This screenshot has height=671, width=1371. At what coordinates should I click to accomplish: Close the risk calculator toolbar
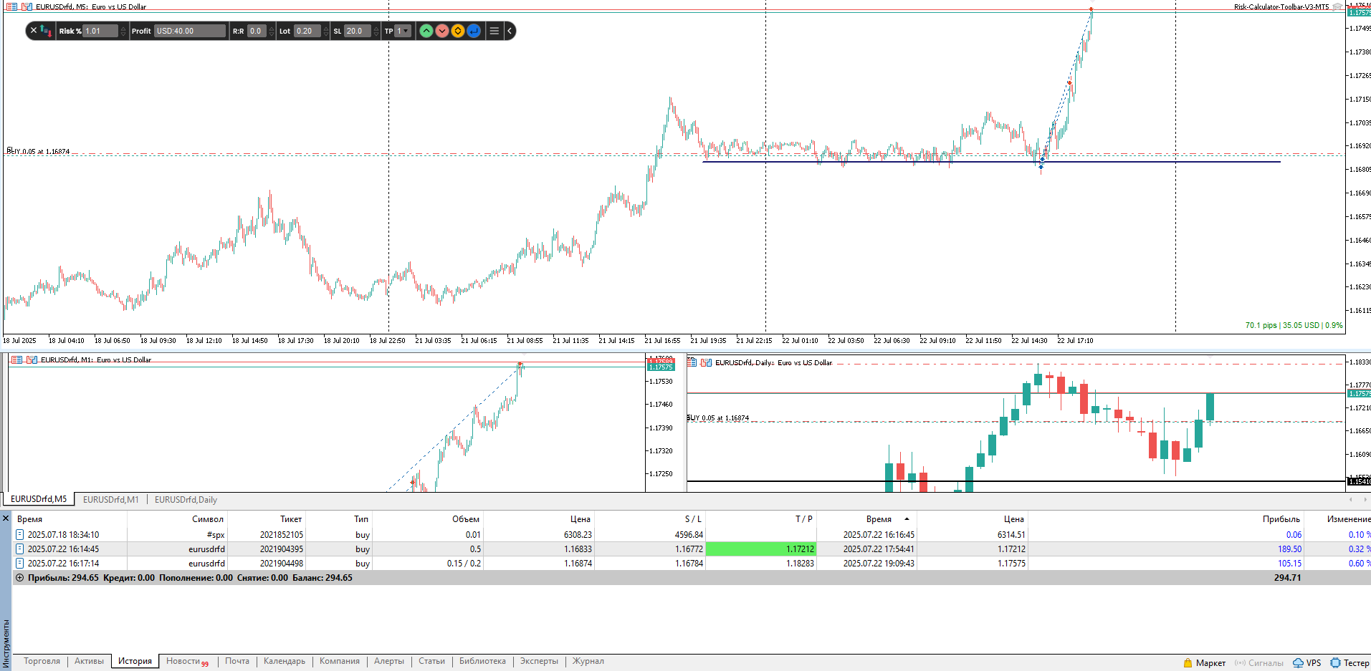34,31
